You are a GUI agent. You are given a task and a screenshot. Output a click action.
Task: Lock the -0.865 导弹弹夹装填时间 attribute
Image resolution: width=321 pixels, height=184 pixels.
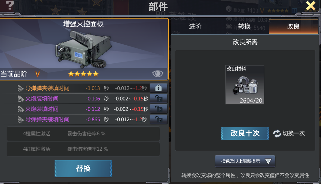click(159, 119)
